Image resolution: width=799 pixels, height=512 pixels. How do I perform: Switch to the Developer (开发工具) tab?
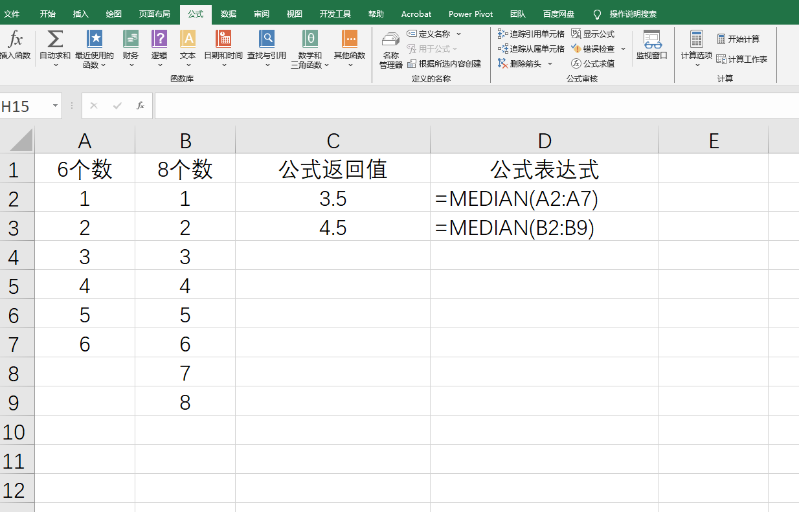click(335, 14)
